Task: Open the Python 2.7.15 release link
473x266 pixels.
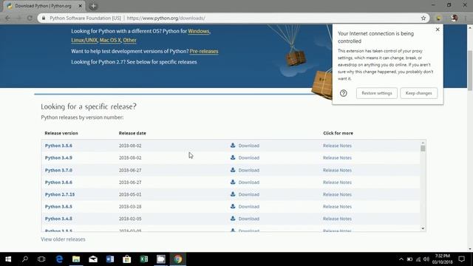Action: [60, 194]
